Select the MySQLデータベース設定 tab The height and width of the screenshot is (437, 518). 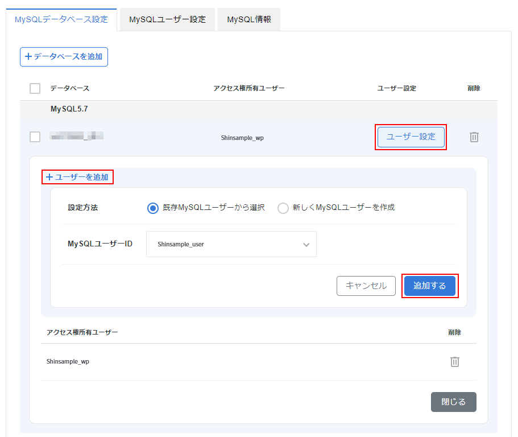(x=61, y=19)
